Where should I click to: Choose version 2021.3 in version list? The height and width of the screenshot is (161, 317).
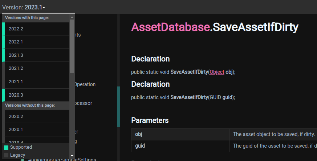tap(16, 55)
